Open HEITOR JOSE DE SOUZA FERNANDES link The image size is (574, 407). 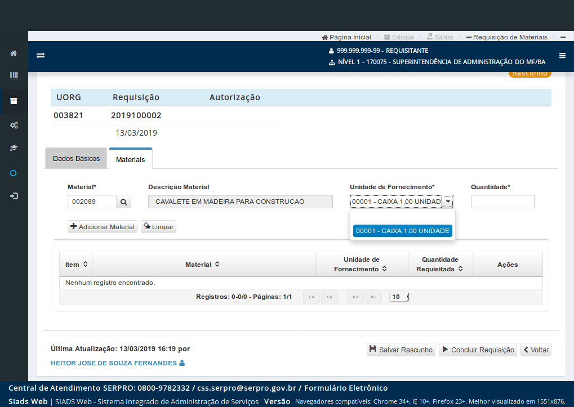tap(113, 363)
